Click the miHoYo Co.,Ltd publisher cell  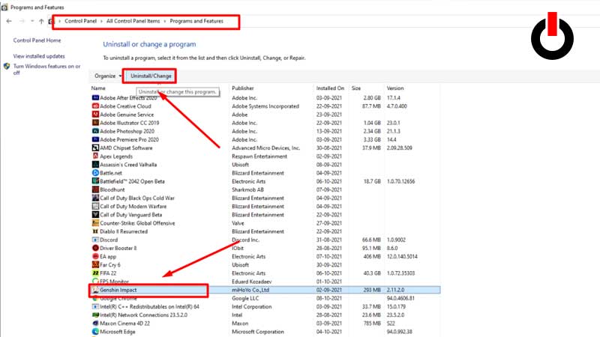coord(250,290)
